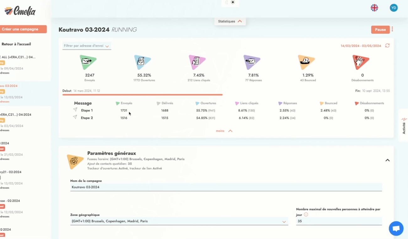Open the Activité side tab
The image size is (408, 239).
pos(404,125)
